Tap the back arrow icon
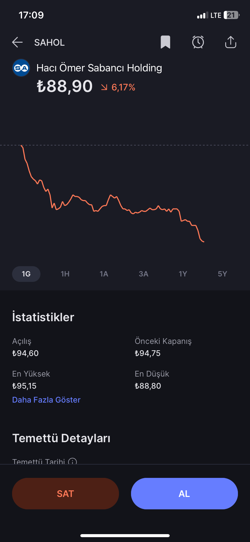The width and height of the screenshot is (250, 542). [18, 42]
